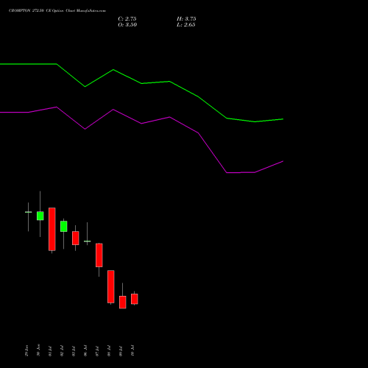Click the 06 Jul date axis label

85,351
